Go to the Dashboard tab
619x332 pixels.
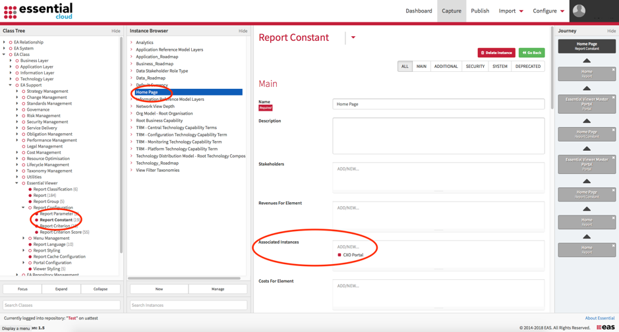point(419,11)
